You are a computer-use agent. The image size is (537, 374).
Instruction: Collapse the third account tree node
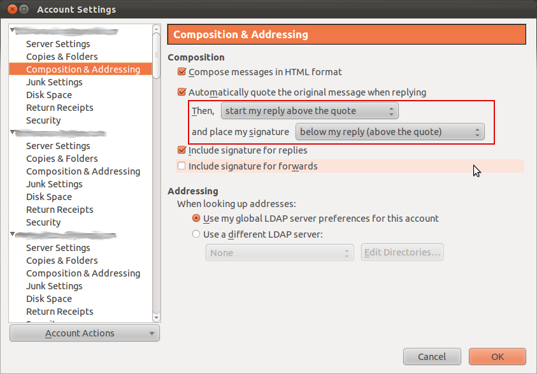point(13,235)
